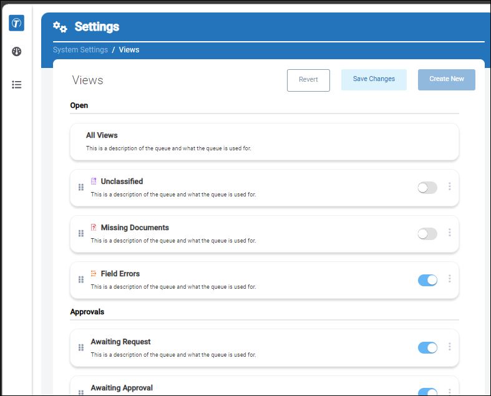
Task: Enable the Missing Documents toggle
Action: (x=427, y=234)
